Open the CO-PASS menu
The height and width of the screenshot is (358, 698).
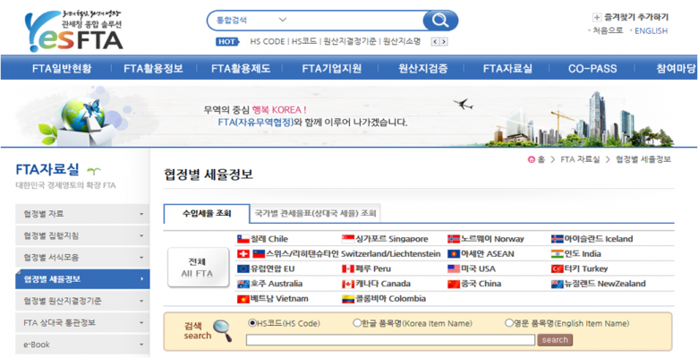(x=592, y=69)
